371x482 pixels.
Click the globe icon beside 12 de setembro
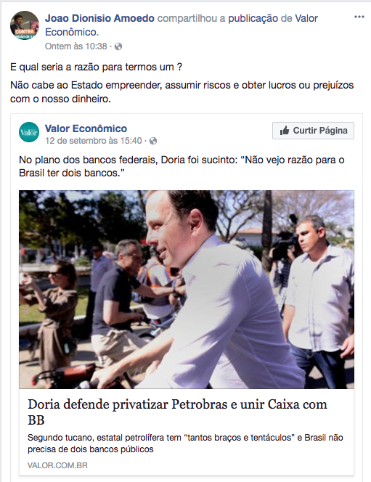click(x=153, y=141)
